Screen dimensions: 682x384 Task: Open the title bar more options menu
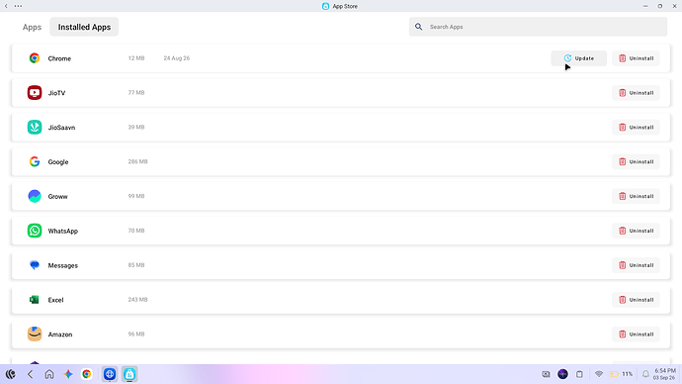(x=18, y=6)
